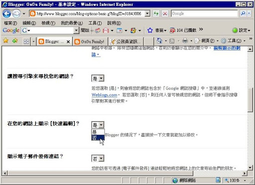The image size is (255, 185).
Task: Expand the Google Toolbar search history dropdown
Action: point(76,30)
